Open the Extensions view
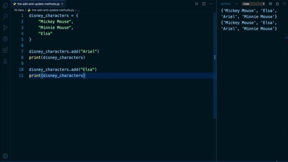288x162 pixels. [x=5, y=50]
